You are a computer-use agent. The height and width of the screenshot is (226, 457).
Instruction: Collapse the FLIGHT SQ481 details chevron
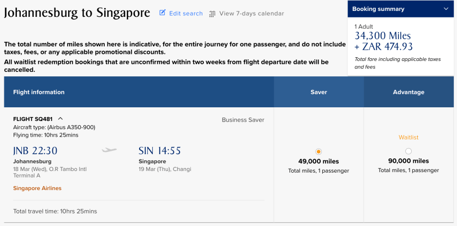point(60,119)
